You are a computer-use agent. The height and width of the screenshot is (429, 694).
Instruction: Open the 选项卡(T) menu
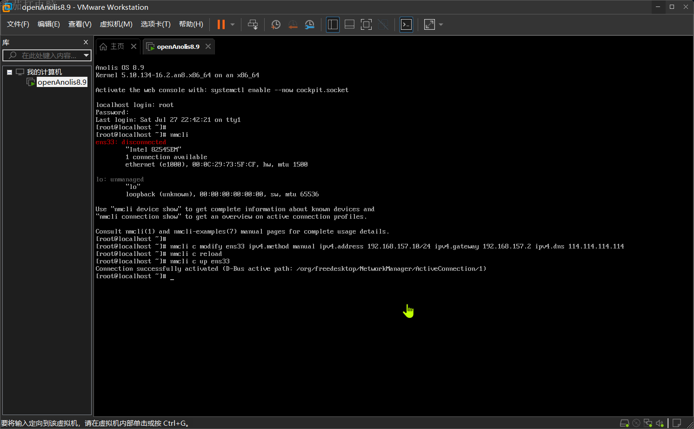[155, 24]
